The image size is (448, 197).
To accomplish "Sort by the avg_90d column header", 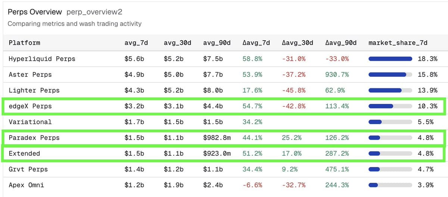I will point(217,43).
